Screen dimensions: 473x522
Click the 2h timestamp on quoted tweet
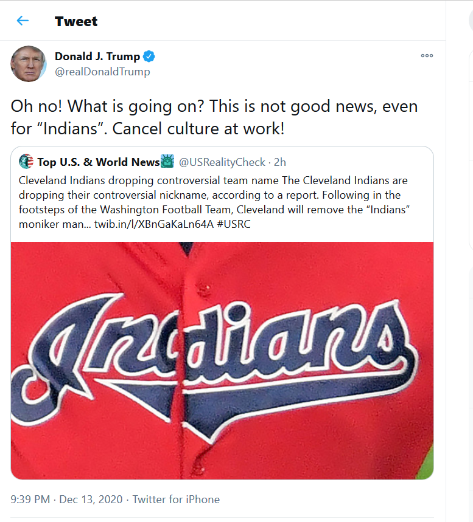[x=280, y=162]
